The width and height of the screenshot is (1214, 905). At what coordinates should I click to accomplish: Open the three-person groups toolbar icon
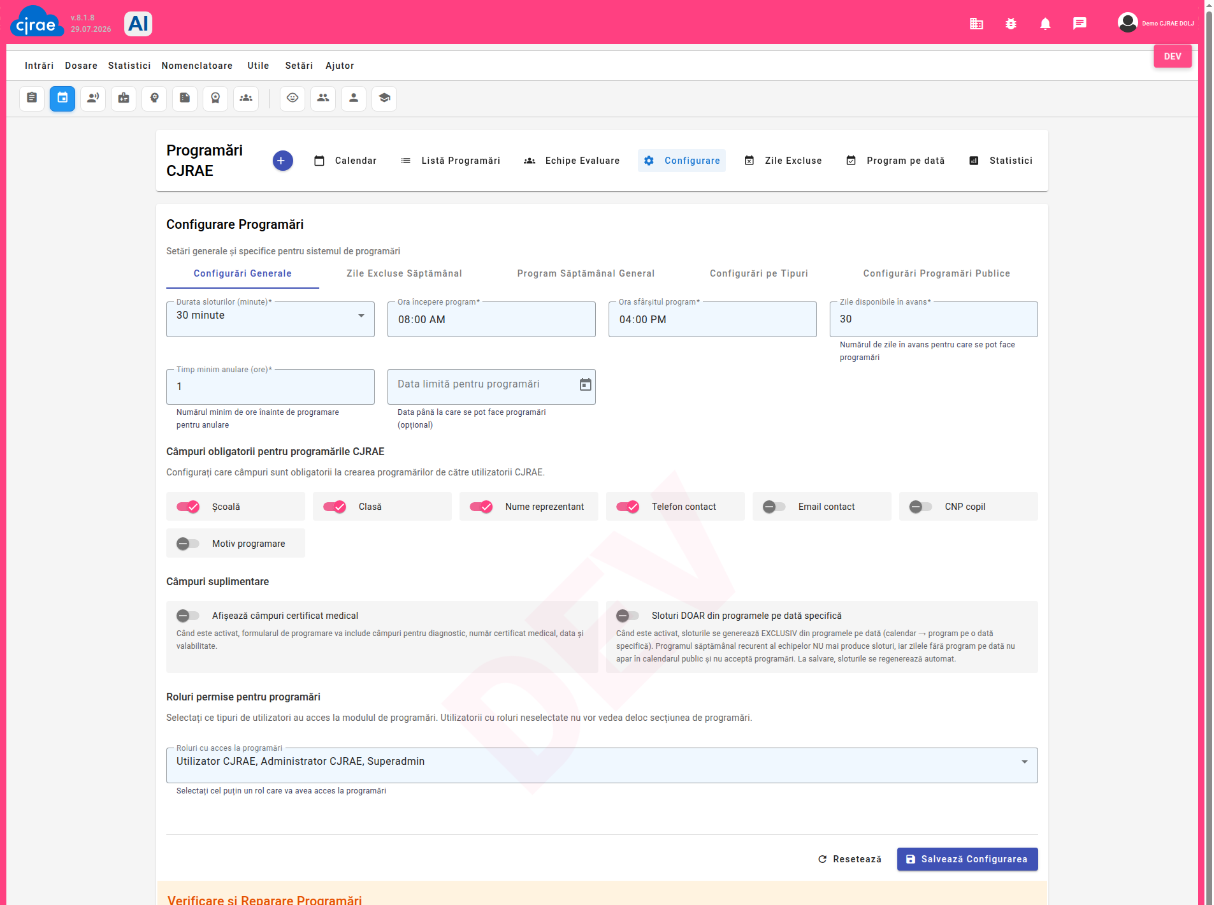coord(246,98)
